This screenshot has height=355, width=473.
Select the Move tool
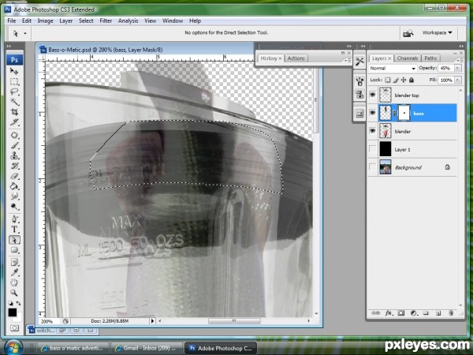click(14, 71)
